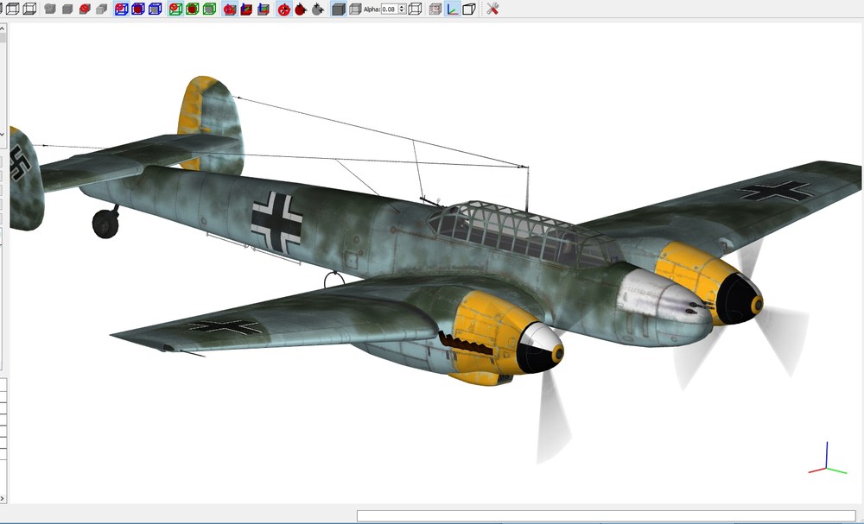The image size is (864, 524).
Task: Click the white solid cube icon
Action: [x=469, y=9]
